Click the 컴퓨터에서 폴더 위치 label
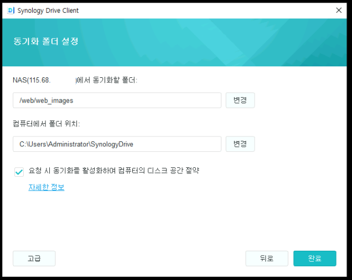The height and width of the screenshot is (280, 352). [x=46, y=124]
